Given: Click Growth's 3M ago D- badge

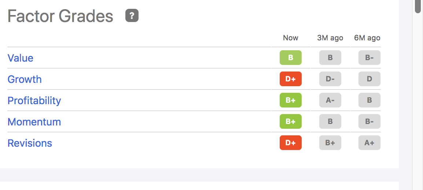Looking at the screenshot, I should pos(330,79).
